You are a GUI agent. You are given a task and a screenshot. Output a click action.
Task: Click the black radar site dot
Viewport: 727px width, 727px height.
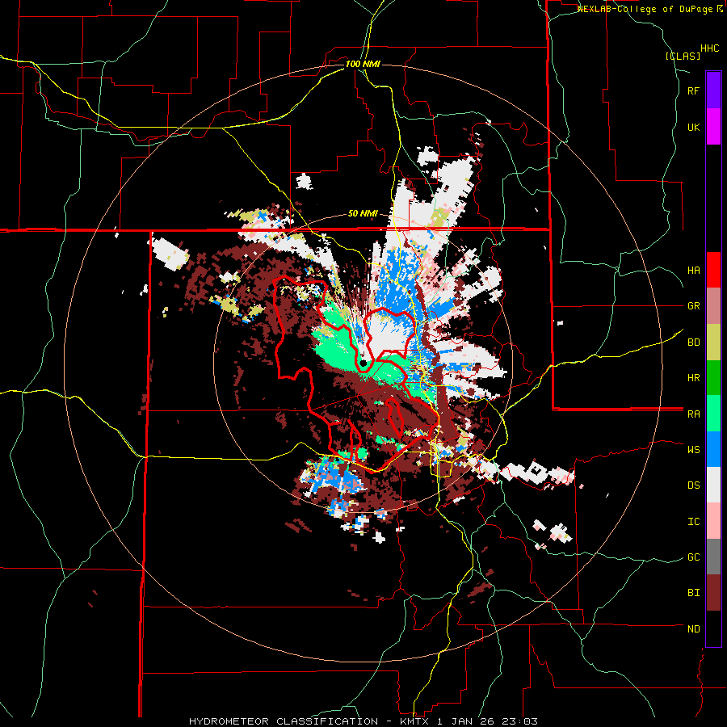point(363,363)
